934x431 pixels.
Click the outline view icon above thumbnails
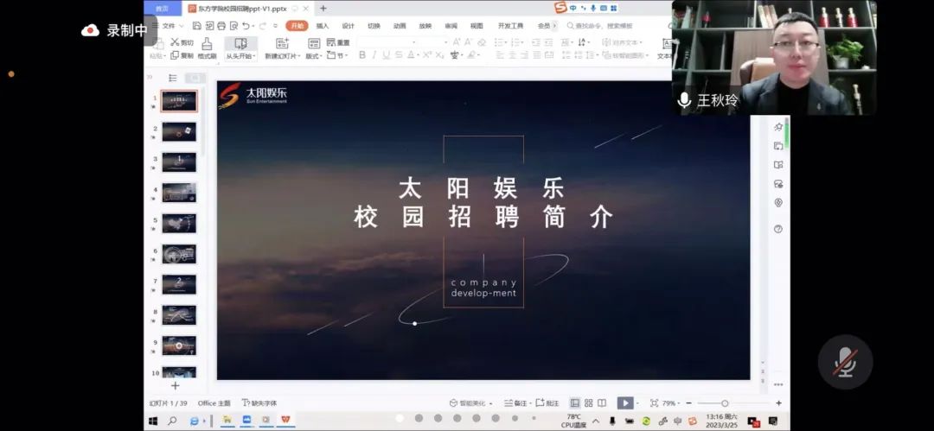[173, 78]
